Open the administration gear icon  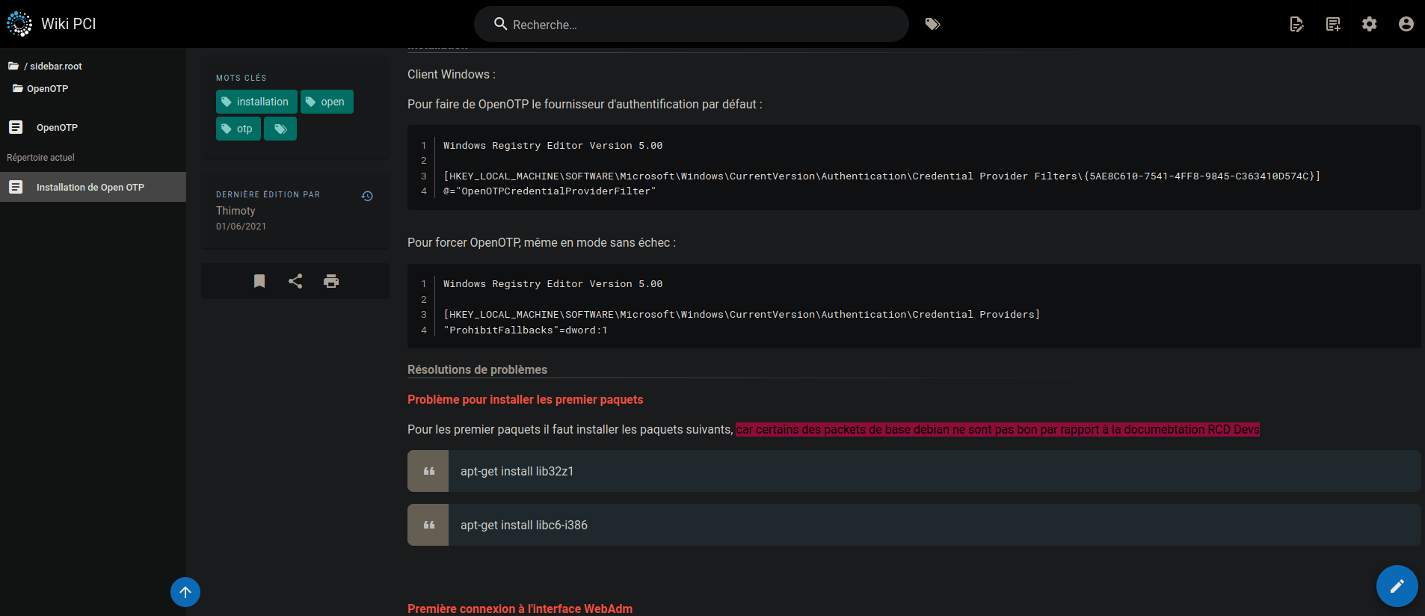click(x=1370, y=24)
